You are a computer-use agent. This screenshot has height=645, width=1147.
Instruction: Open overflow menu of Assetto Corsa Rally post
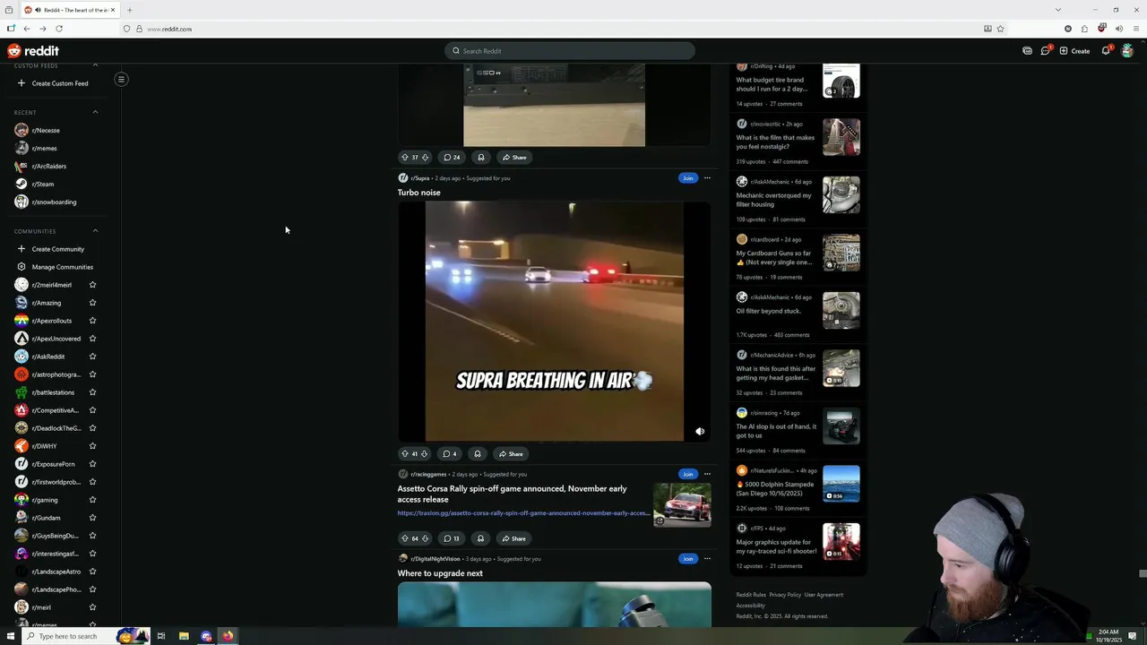(707, 474)
